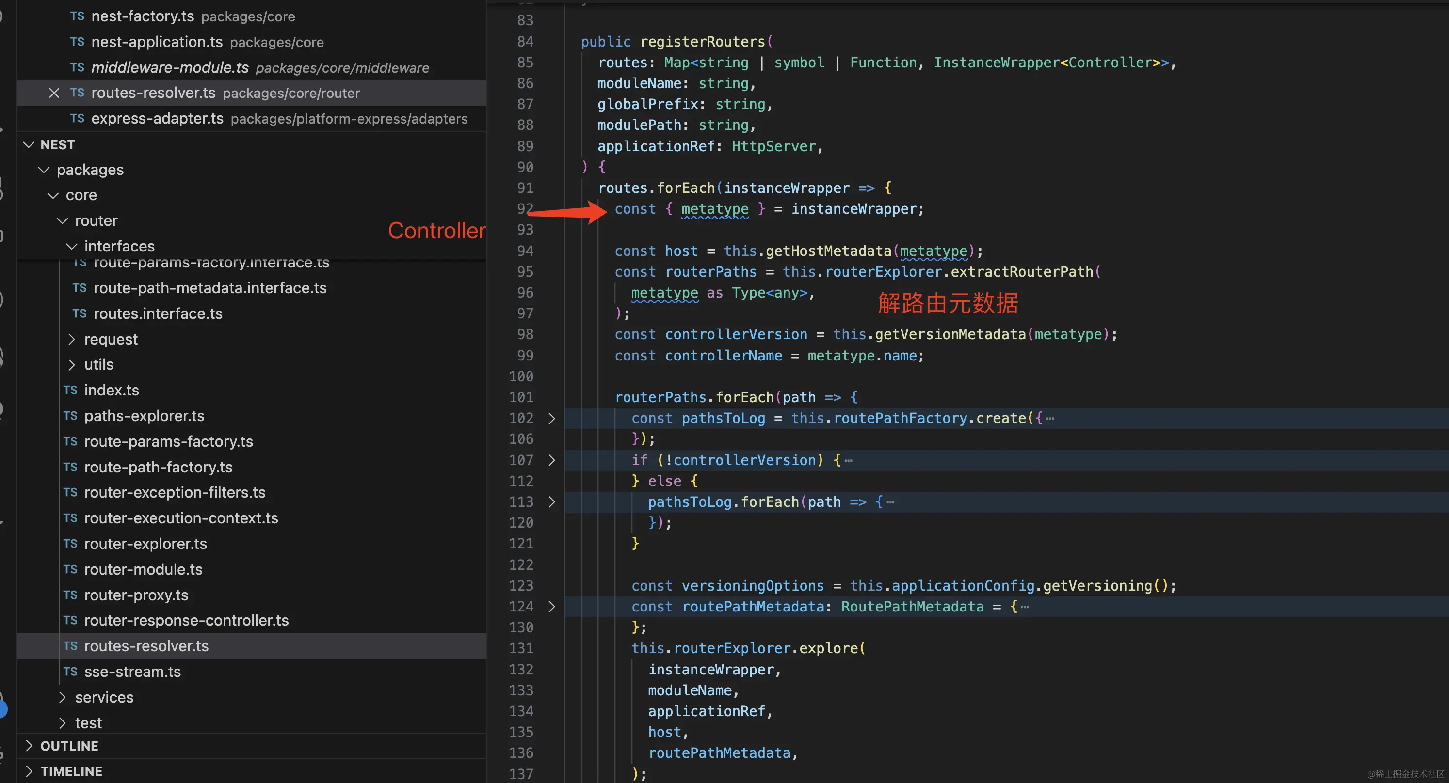Expand the TIMELINE section

click(x=71, y=771)
